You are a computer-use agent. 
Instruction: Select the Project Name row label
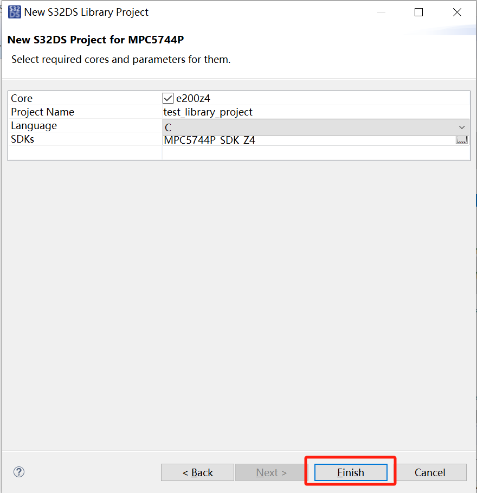[42, 112]
